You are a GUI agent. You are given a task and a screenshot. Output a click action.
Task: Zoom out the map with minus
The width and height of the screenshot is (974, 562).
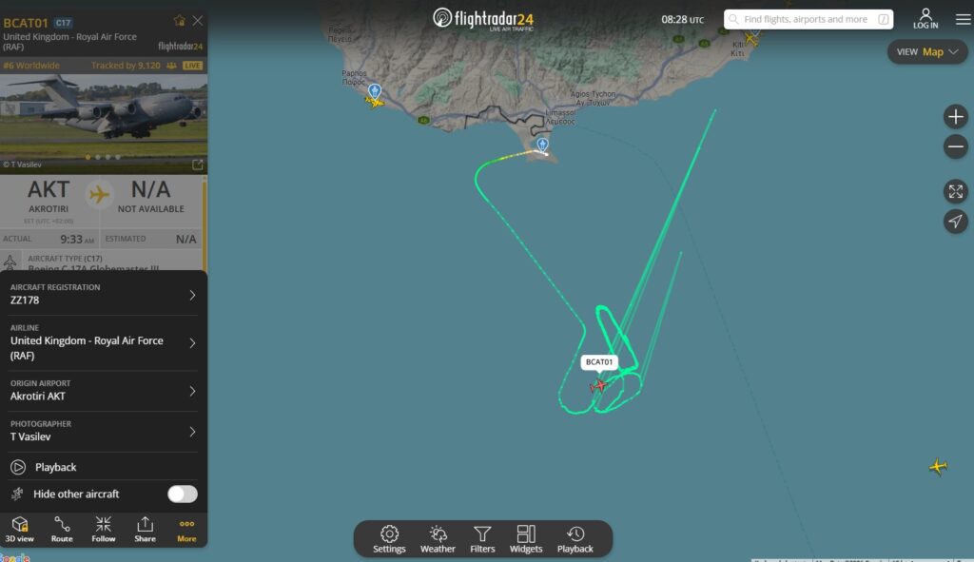tap(955, 147)
